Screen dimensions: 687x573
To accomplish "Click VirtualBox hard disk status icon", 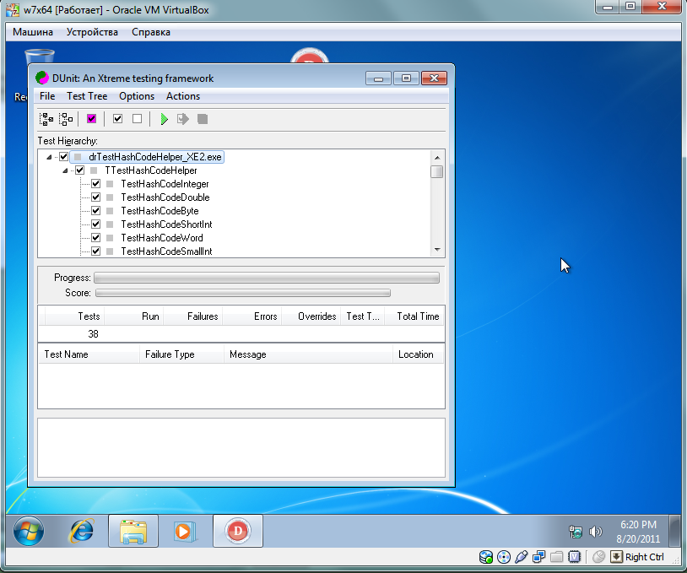I will pyautogui.click(x=486, y=557).
